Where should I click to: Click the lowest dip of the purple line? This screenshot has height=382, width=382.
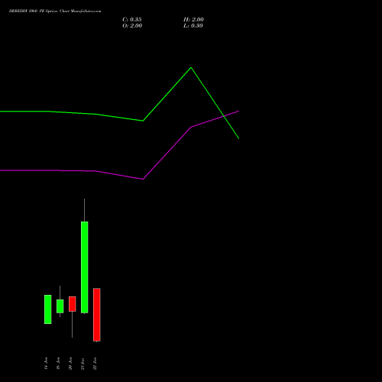pos(143,180)
